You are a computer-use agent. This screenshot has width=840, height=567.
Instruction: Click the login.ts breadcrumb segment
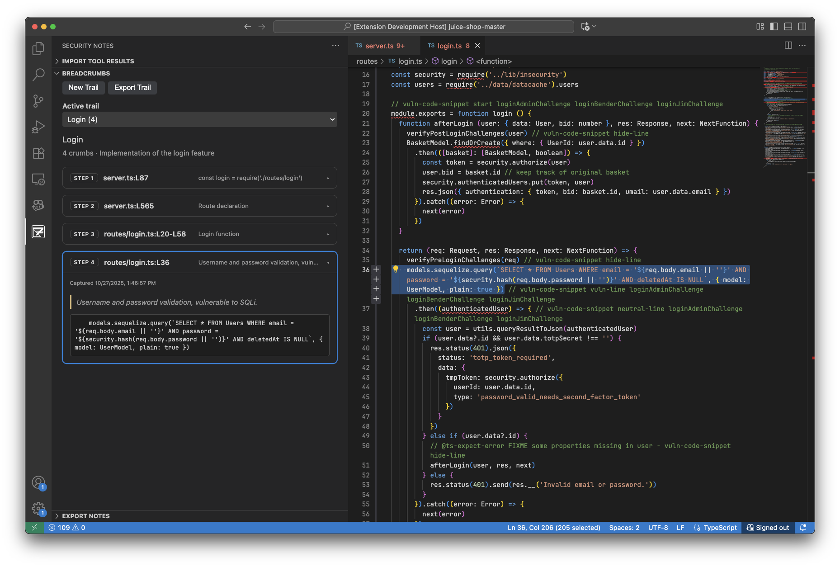[410, 61]
